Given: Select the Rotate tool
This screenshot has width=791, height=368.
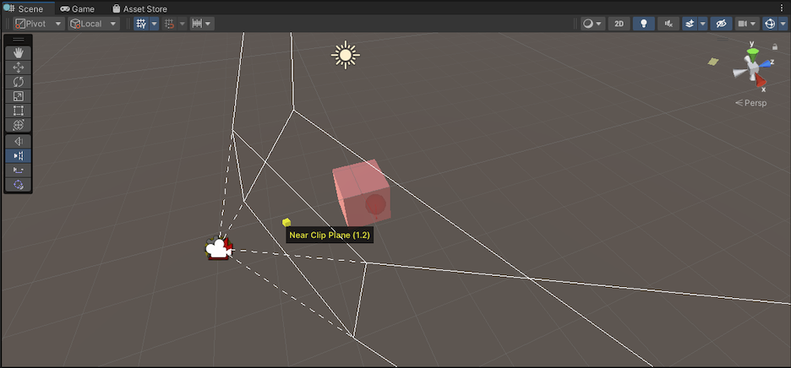Looking at the screenshot, I should coord(19,82).
